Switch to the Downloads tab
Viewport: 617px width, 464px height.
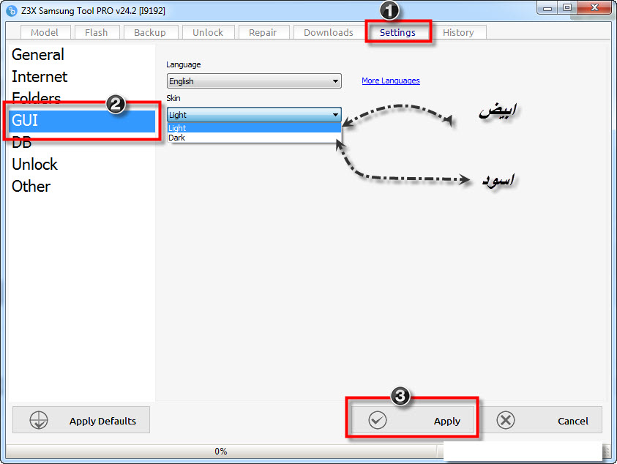coord(329,32)
